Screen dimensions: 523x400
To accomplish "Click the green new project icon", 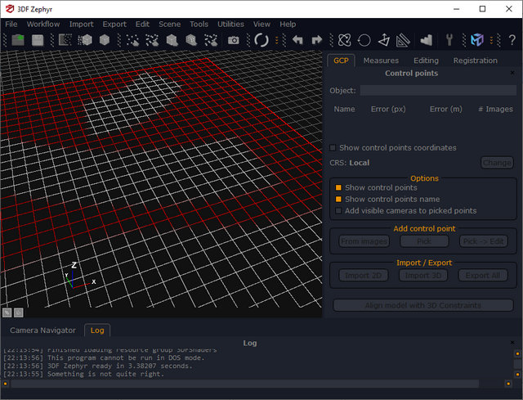I will (x=16, y=40).
